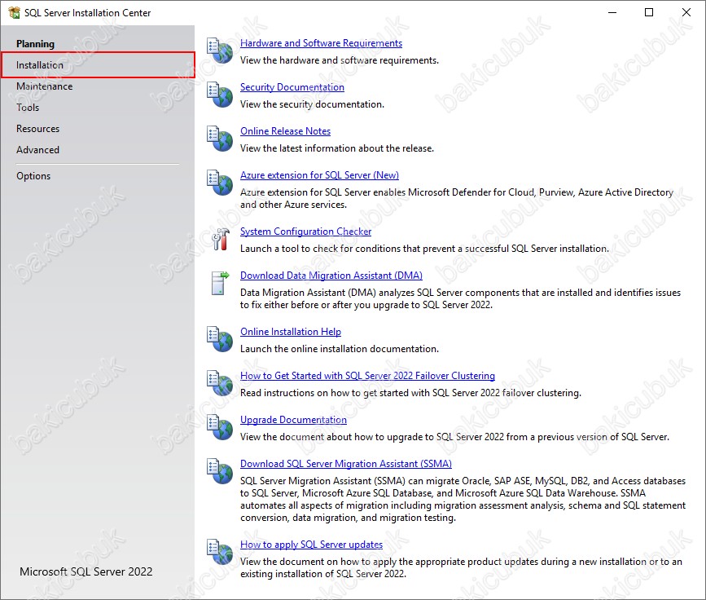View the Online Release Notes link
The width and height of the screenshot is (706, 600).
point(286,131)
